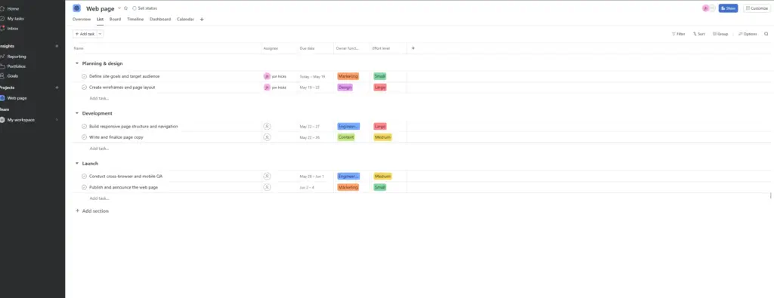
Task: Click Design tag on Create wireframes row
Action: click(x=345, y=88)
